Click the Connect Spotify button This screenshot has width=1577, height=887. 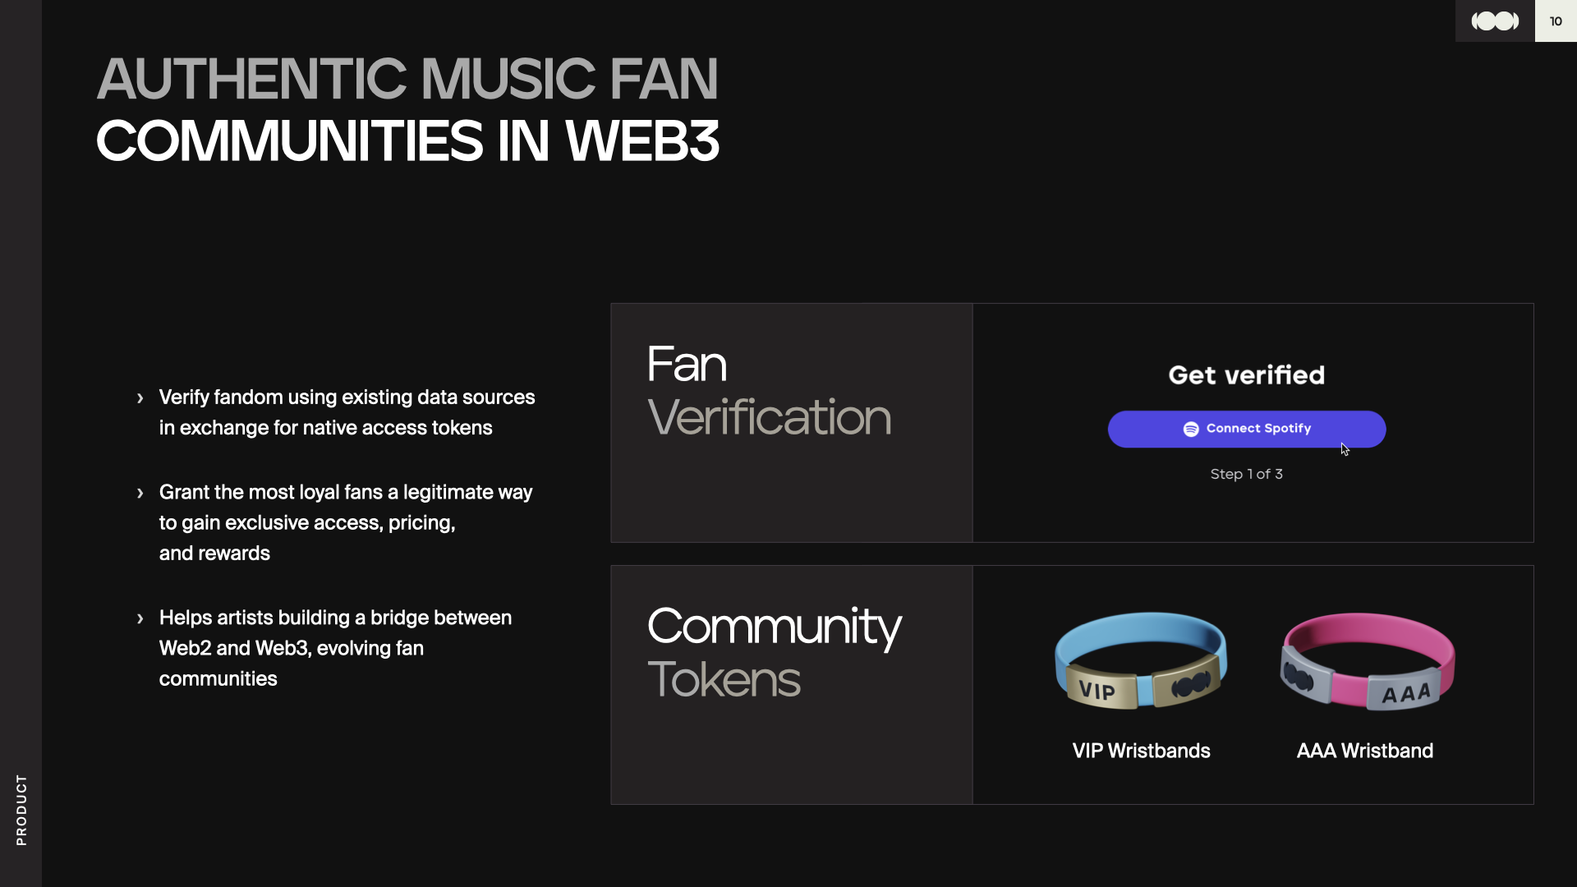(1246, 429)
